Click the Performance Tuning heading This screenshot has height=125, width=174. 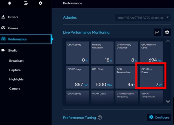pyautogui.click(x=80, y=118)
